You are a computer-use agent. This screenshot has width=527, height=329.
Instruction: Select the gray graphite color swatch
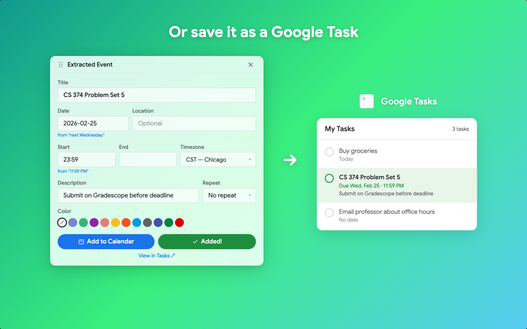(x=147, y=222)
